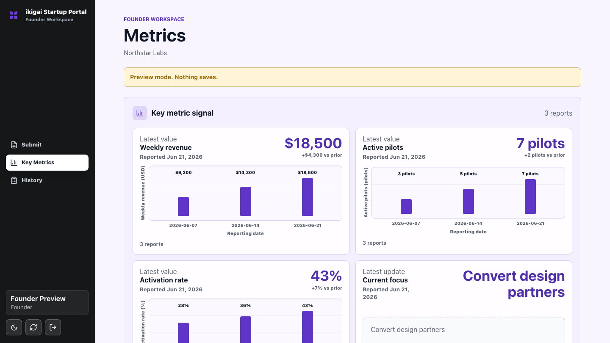Click the $18,500 weekly revenue value
Image resolution: width=610 pixels, height=343 pixels.
pos(313,143)
